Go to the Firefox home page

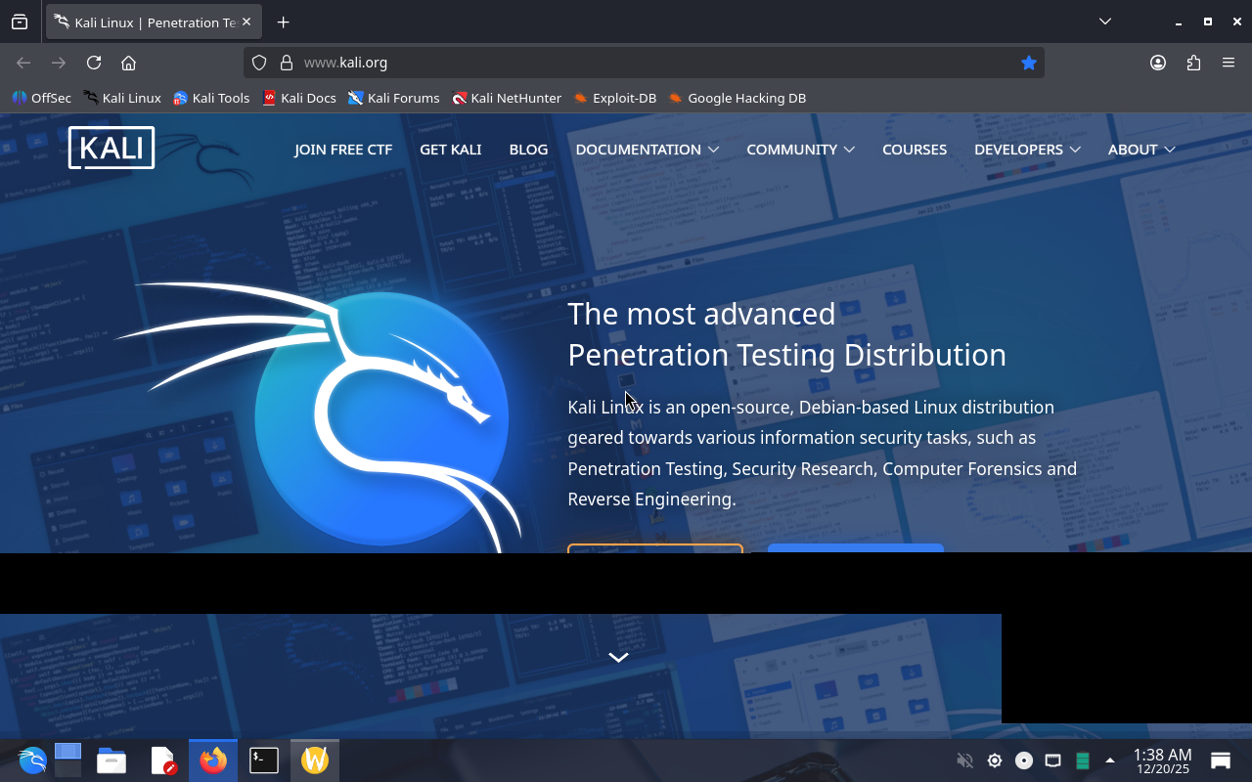(128, 63)
